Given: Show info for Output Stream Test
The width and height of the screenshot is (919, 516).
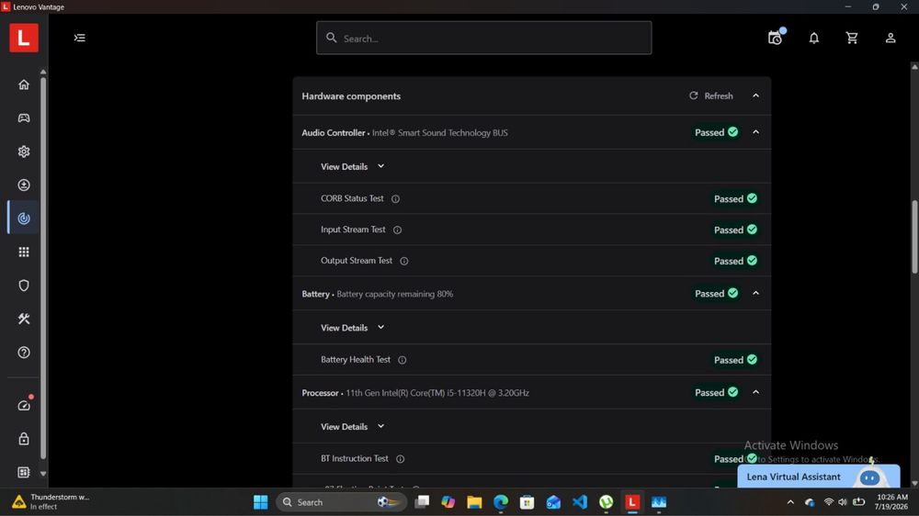Looking at the screenshot, I should pyautogui.click(x=403, y=261).
